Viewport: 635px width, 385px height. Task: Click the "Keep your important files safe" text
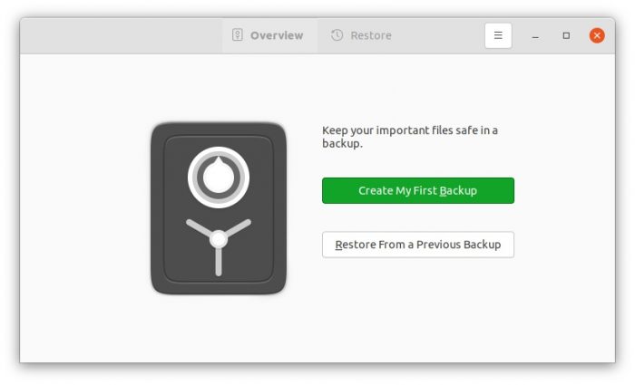[410, 130]
